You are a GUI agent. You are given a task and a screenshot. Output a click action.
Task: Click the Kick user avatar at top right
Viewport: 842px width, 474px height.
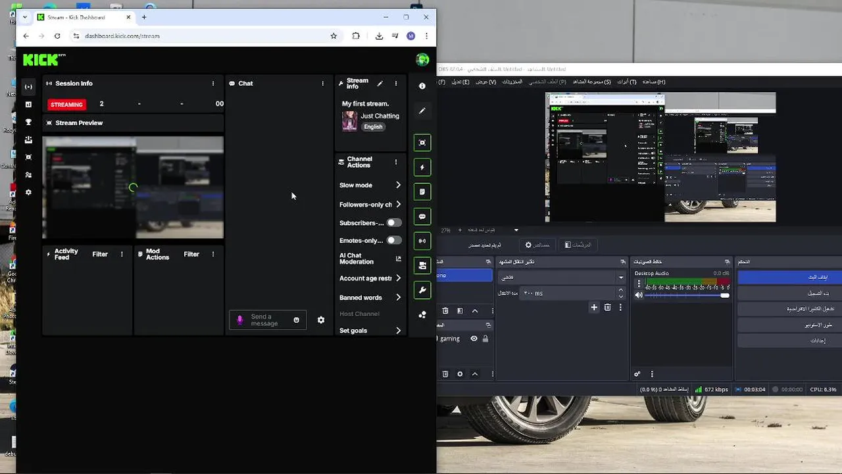[422, 60]
